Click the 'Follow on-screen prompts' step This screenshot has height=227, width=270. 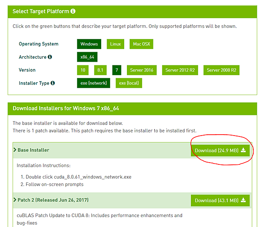click(x=54, y=184)
